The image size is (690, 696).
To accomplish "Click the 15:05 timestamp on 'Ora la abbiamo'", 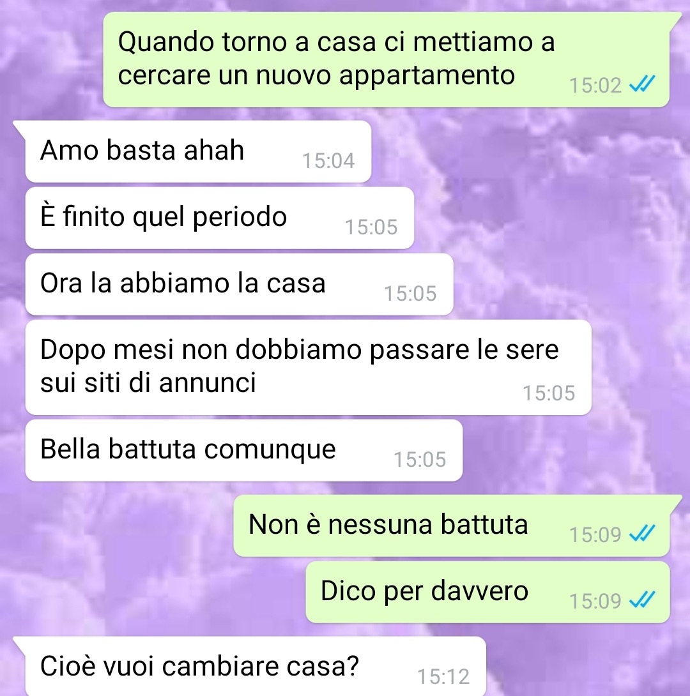I will pyautogui.click(x=410, y=293).
